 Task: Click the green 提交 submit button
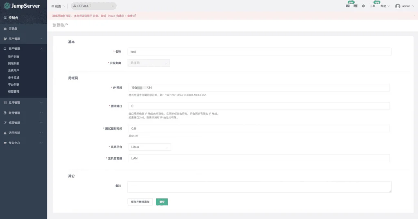[162, 202]
